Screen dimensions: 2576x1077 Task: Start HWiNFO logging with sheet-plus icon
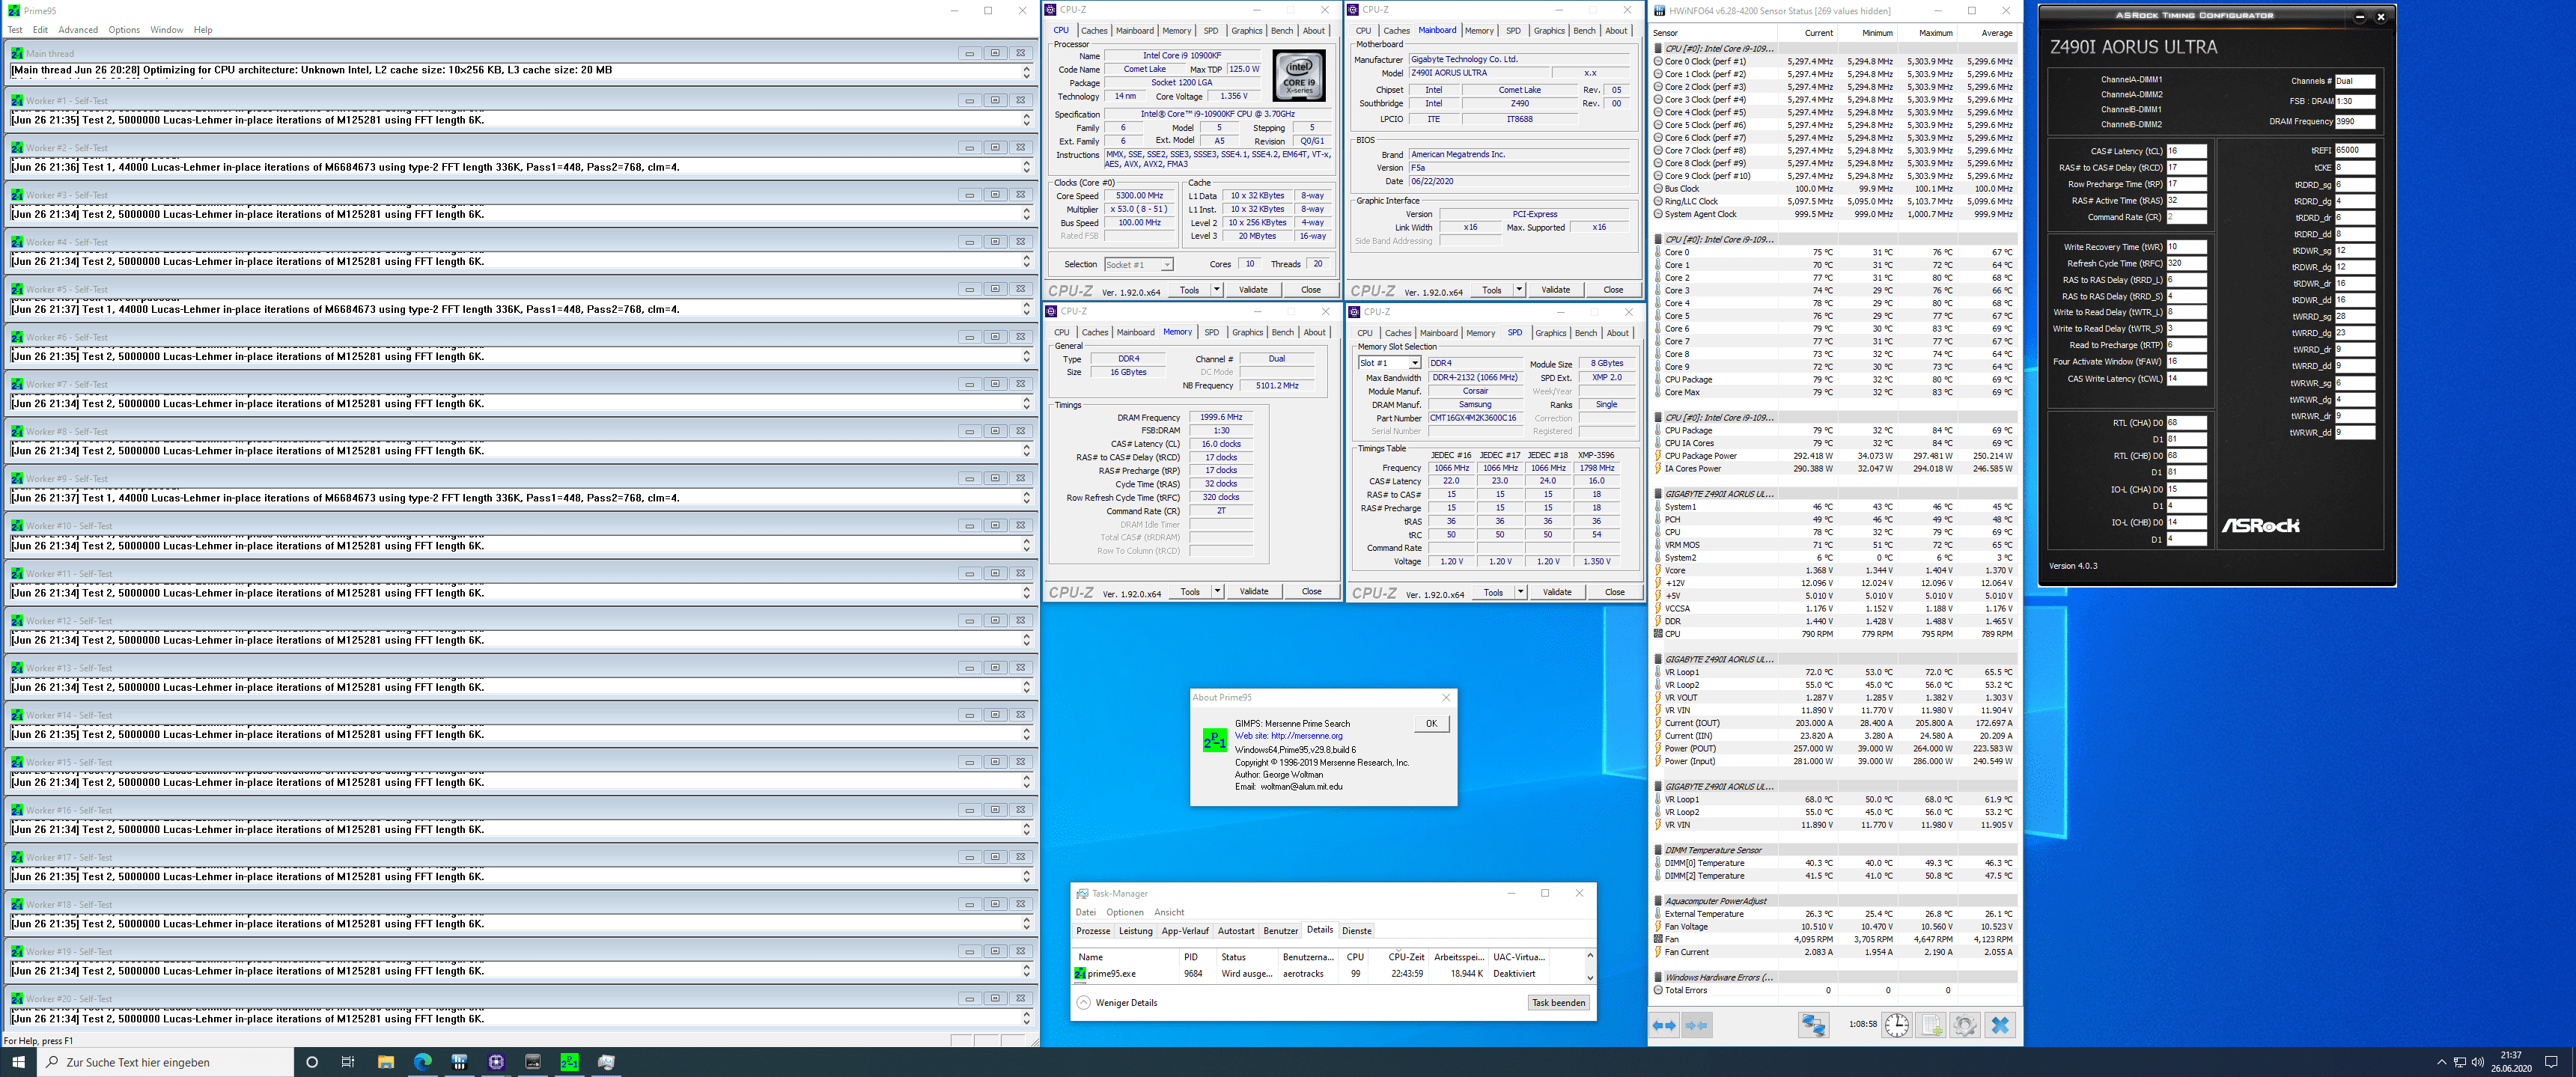(1931, 1025)
